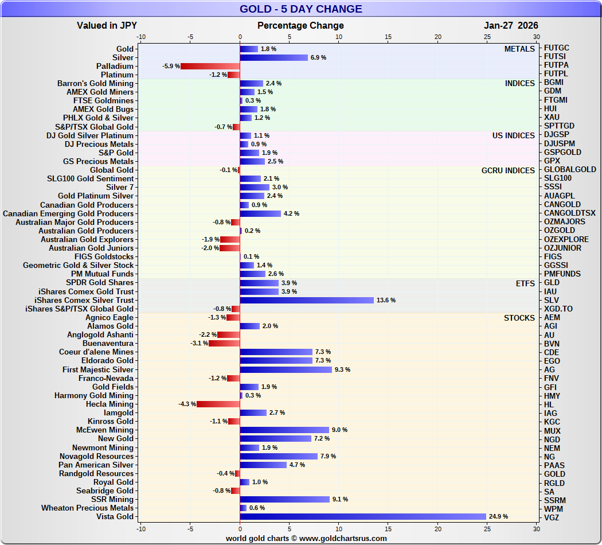Click the Buenaventura -3.1% bar
Viewport: 602px width, 545px height.
click(224, 344)
